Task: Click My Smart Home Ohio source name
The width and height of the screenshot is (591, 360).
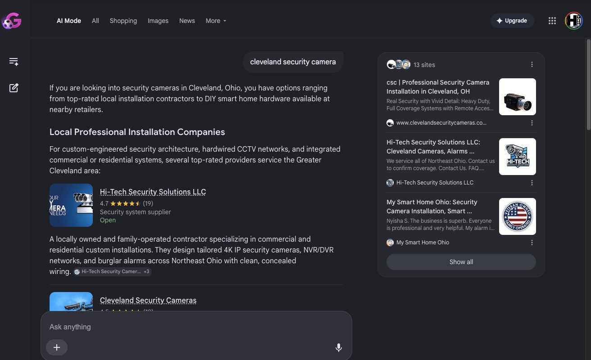Action: [423, 243]
